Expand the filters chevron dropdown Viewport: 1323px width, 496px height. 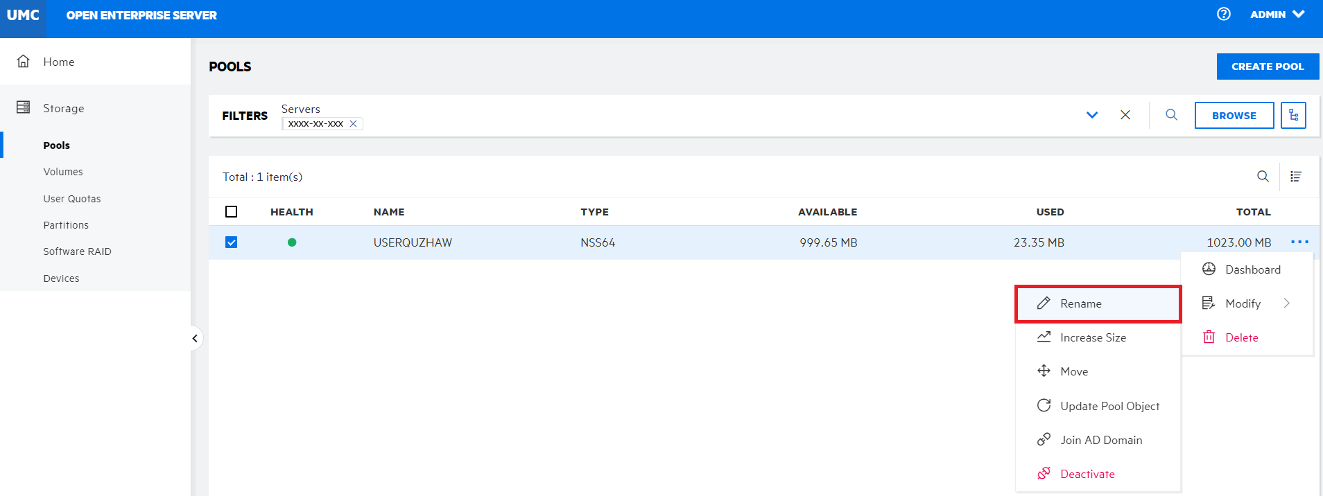[x=1092, y=115]
